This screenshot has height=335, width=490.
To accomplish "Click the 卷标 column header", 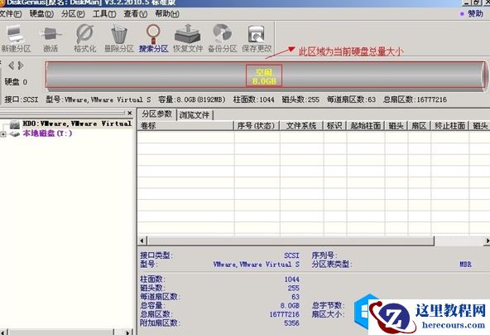I will coord(185,126).
